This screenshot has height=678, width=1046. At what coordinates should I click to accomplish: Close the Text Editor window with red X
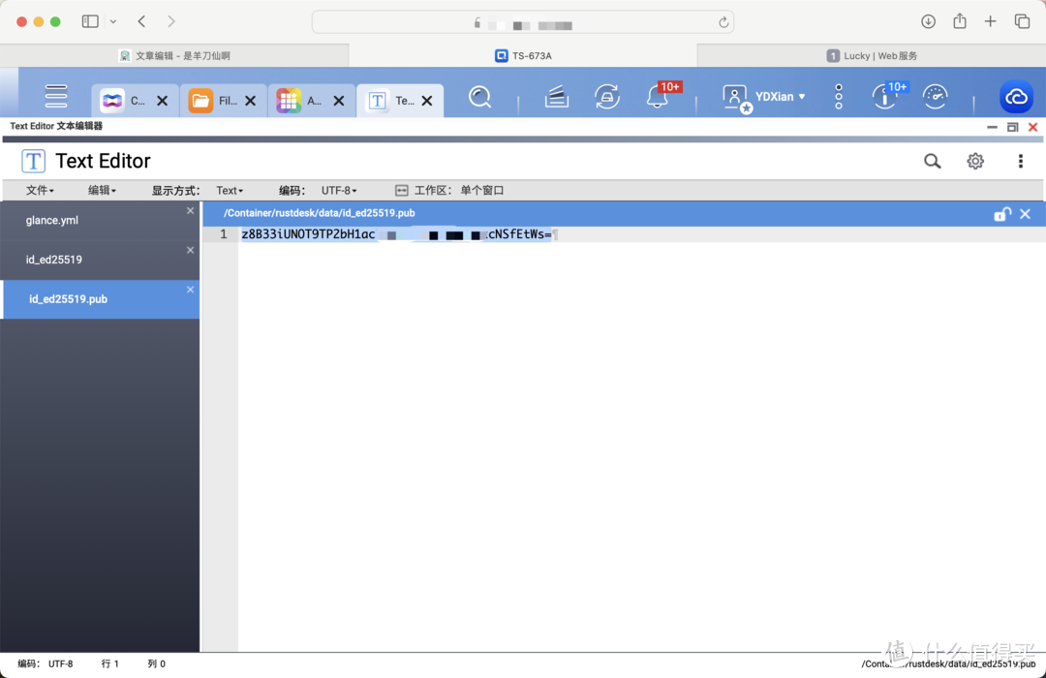(x=1032, y=127)
